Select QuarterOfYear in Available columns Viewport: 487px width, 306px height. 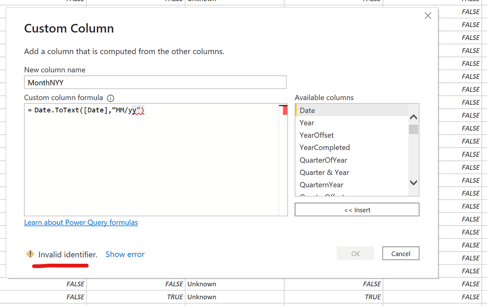coord(351,160)
